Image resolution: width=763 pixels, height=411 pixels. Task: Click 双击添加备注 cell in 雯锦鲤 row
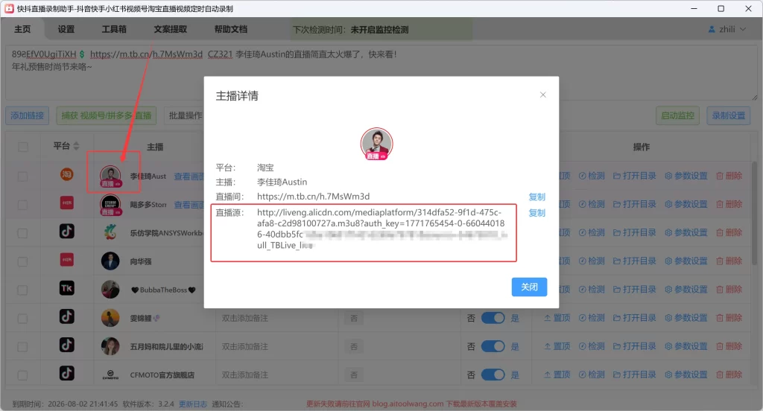pyautogui.click(x=244, y=318)
